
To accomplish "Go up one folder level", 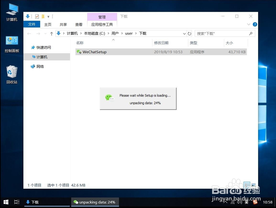I will [x=51, y=33].
